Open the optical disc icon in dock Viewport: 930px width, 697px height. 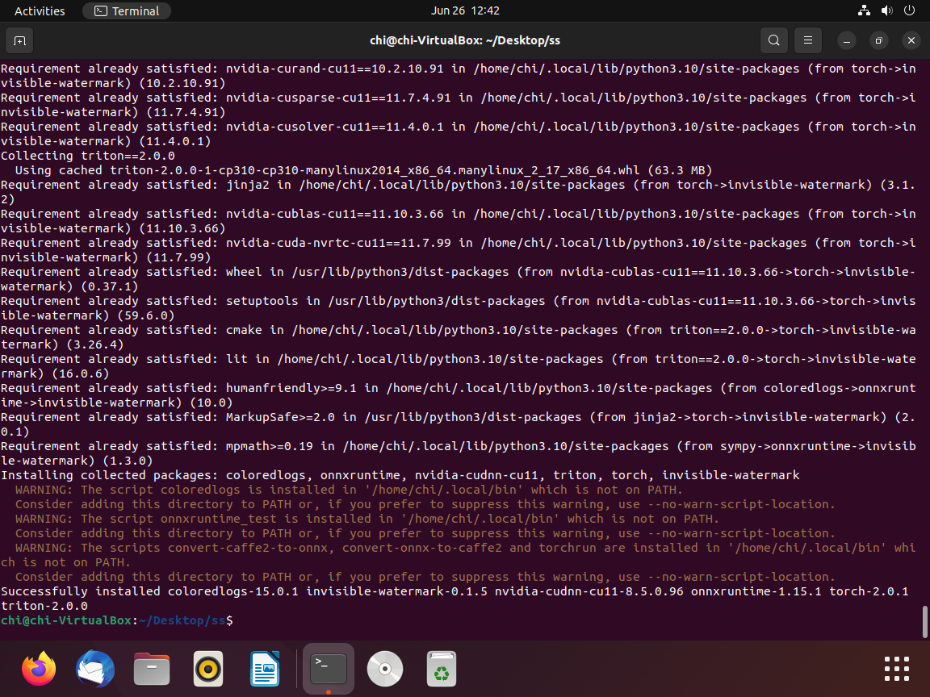point(385,669)
